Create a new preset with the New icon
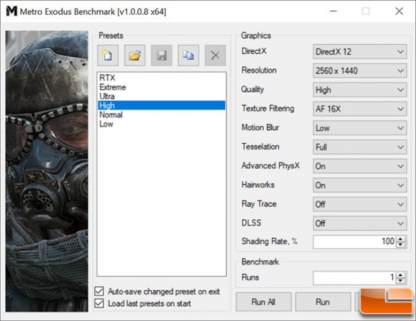Screen dimensions: 416x321 [x=108, y=55]
